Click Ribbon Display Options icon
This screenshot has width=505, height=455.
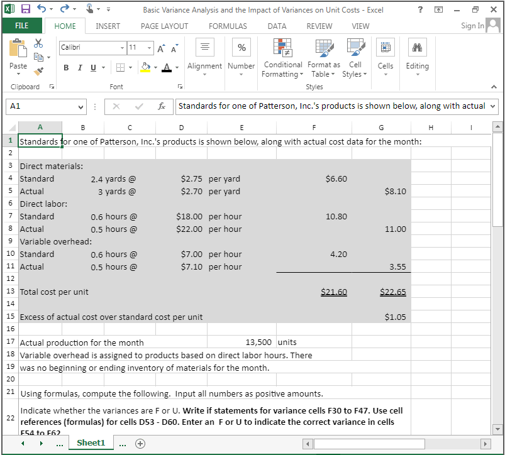click(439, 9)
